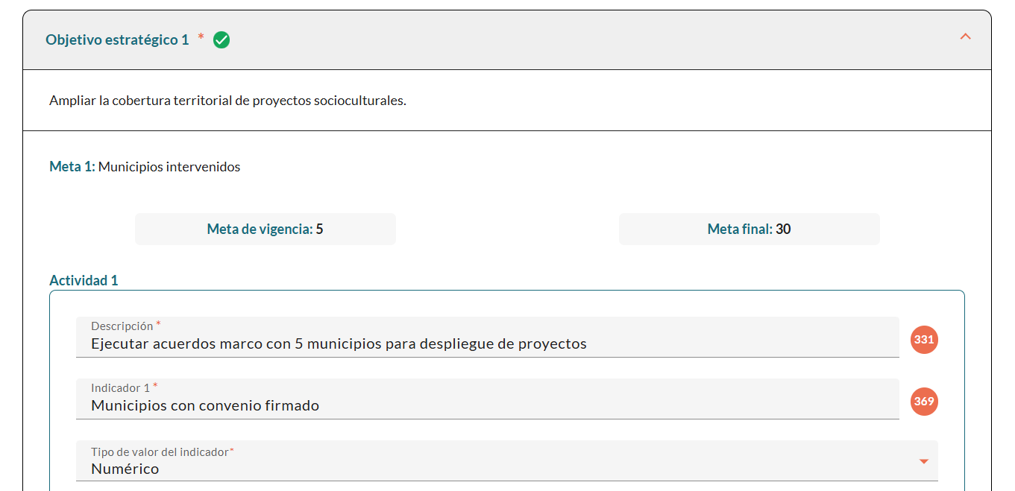Select the asterisk marker after Objetivo estratégico 1

click(199, 37)
